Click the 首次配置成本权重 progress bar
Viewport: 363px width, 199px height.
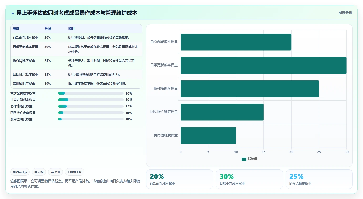91,93
